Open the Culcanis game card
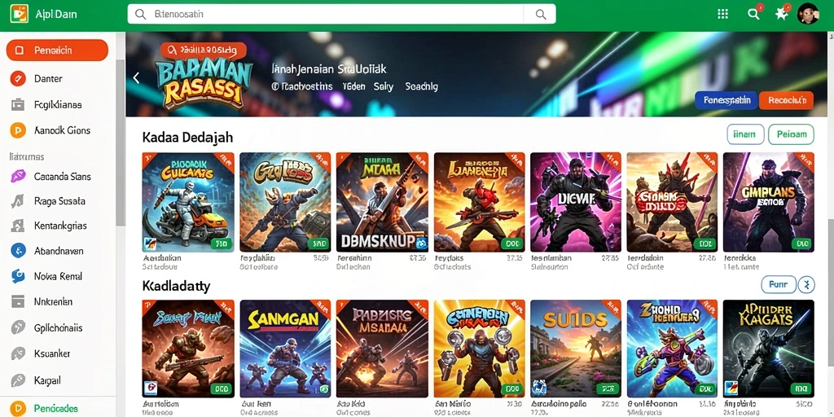 188,202
